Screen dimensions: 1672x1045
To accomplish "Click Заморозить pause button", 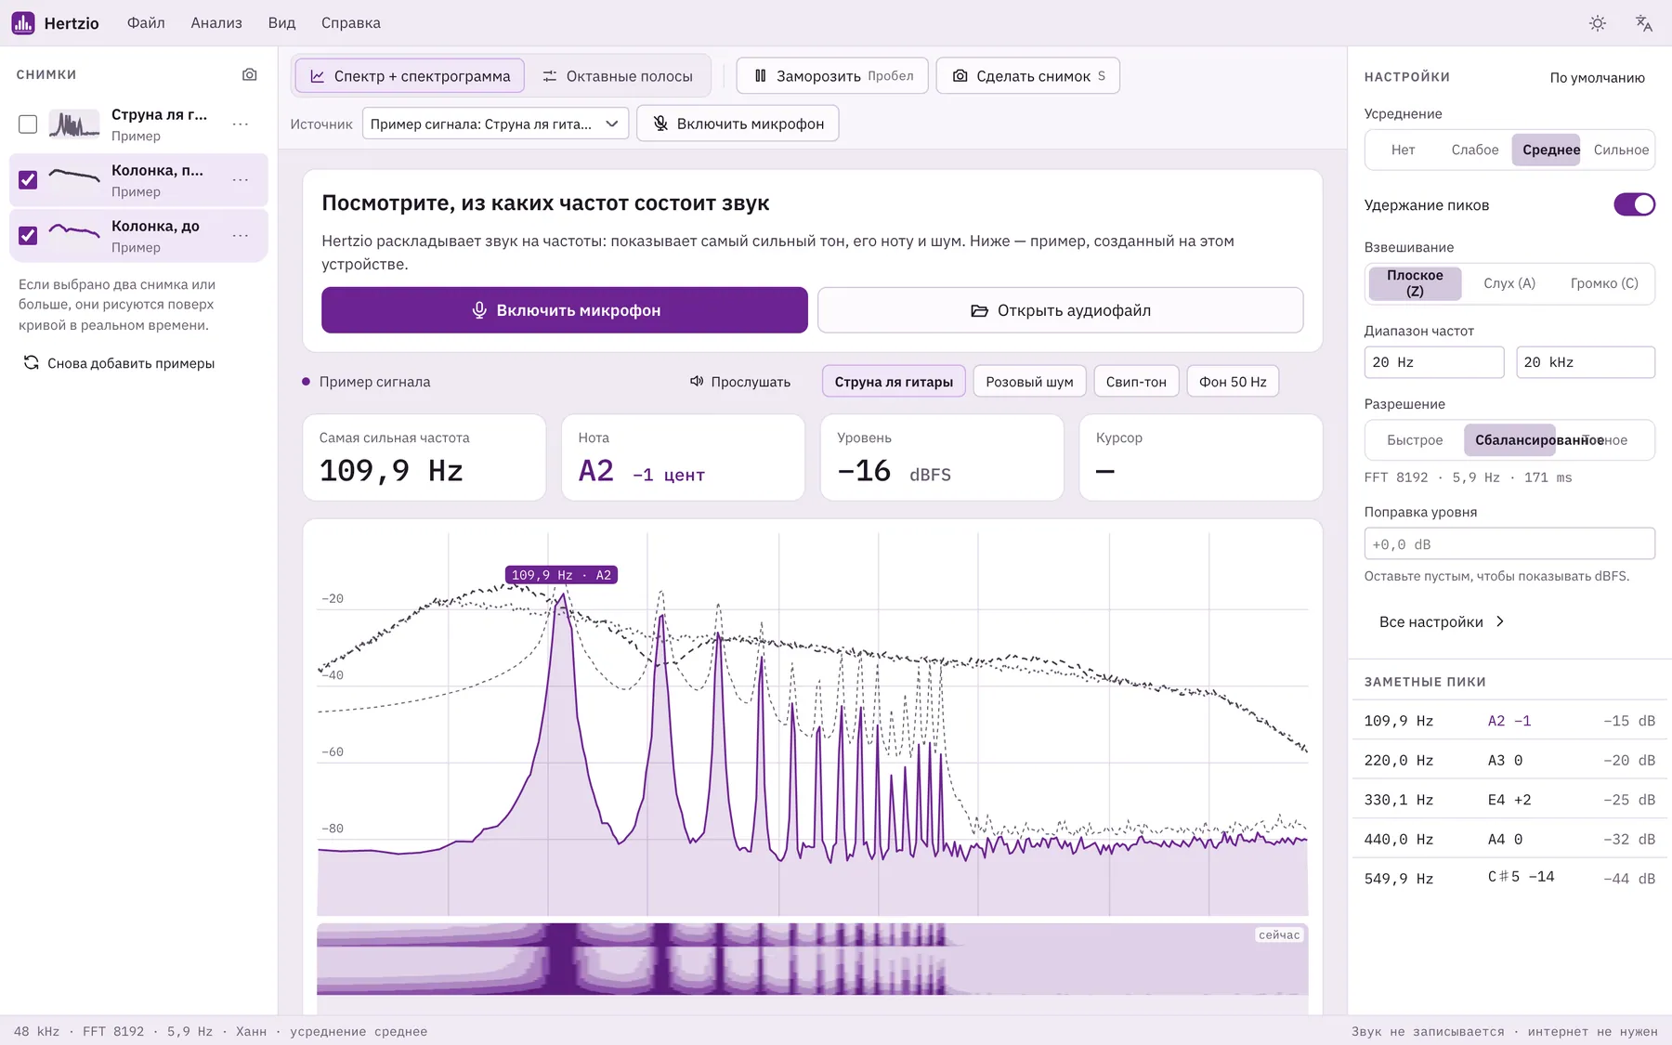I will 833,76.
